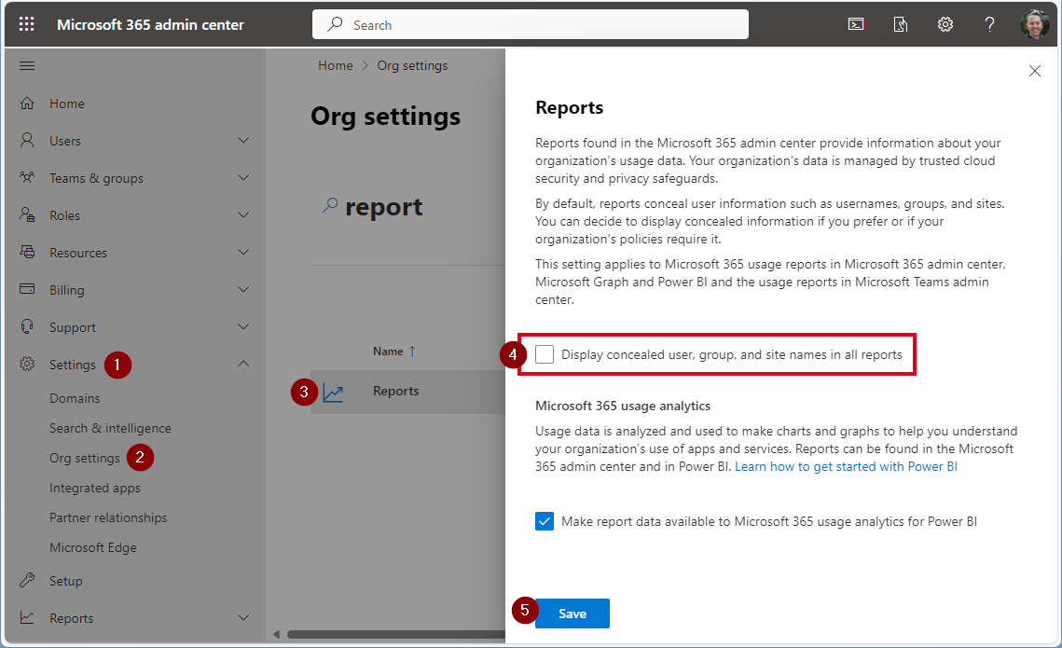Collapse the navigation with the hamburger icon
The image size is (1062, 648).
[x=27, y=65]
